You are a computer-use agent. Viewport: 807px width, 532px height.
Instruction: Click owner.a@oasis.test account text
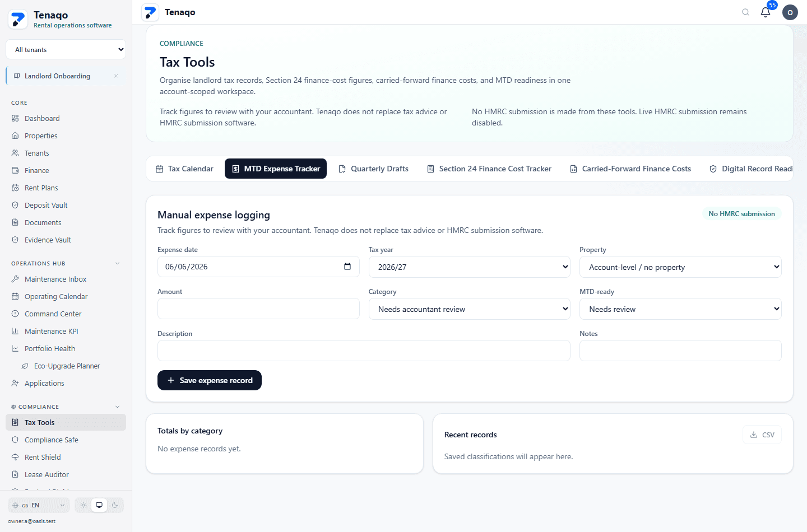pos(32,521)
